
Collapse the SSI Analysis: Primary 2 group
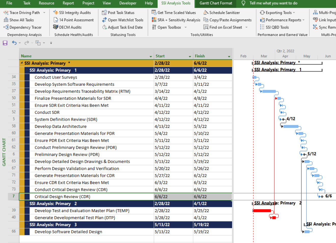coord(27,203)
